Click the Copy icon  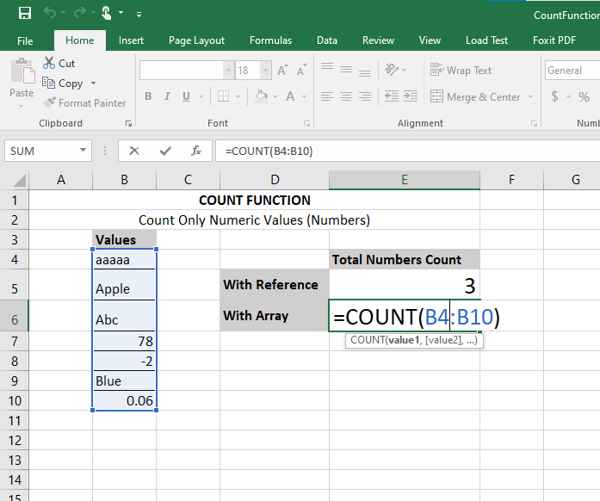[x=48, y=83]
